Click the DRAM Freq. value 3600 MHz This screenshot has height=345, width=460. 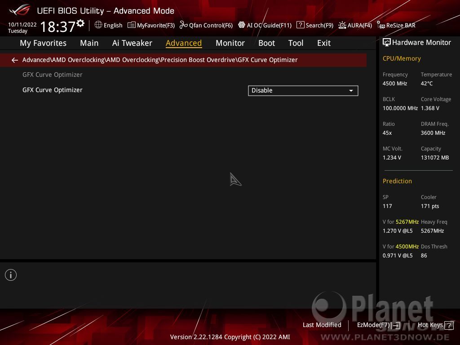click(x=433, y=133)
